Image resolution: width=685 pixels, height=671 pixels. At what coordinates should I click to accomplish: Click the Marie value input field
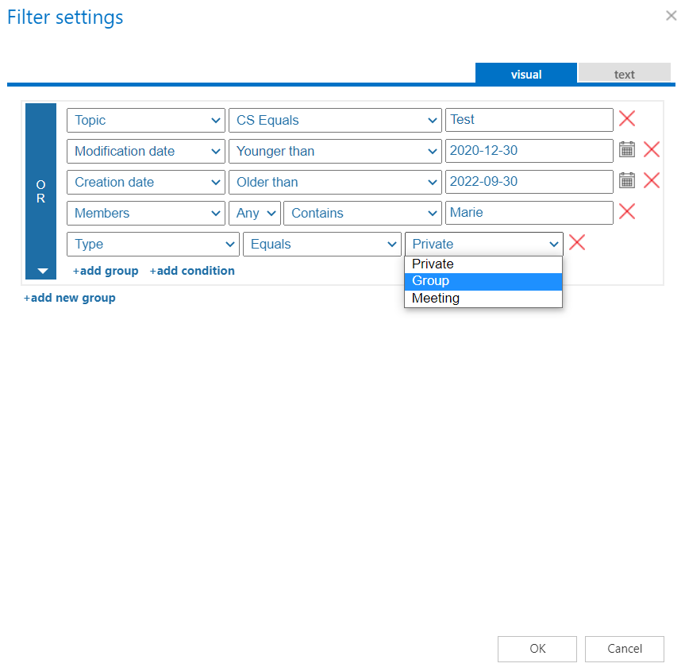pos(529,213)
